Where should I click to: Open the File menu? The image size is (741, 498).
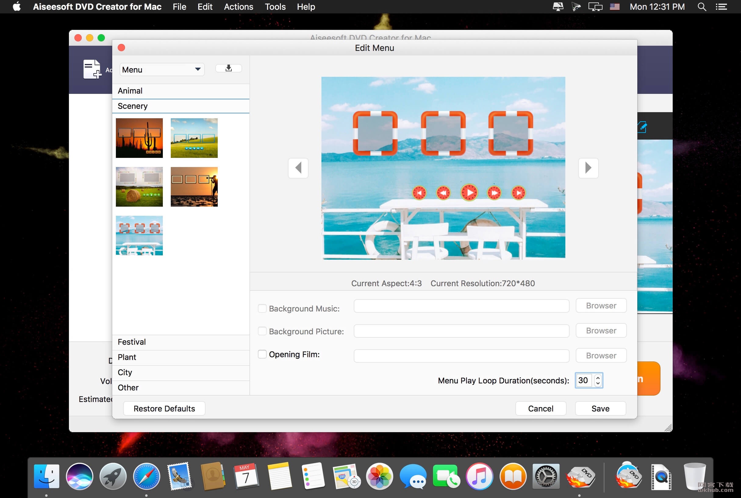pos(179,7)
